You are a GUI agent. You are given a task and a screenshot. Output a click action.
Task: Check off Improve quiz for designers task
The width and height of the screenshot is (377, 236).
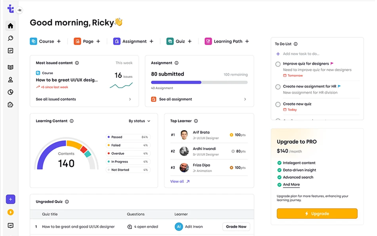point(278,64)
